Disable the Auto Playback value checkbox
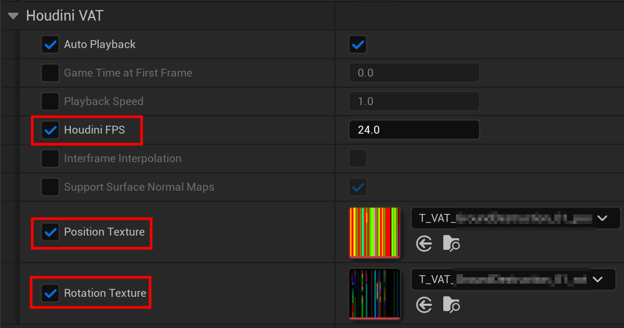624x328 pixels. click(357, 44)
